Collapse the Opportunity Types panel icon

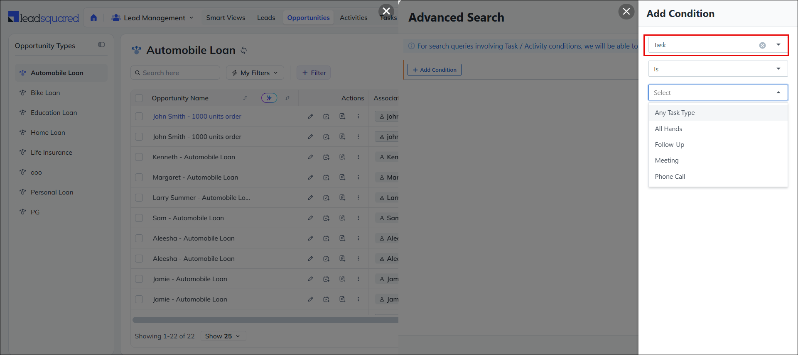click(101, 45)
